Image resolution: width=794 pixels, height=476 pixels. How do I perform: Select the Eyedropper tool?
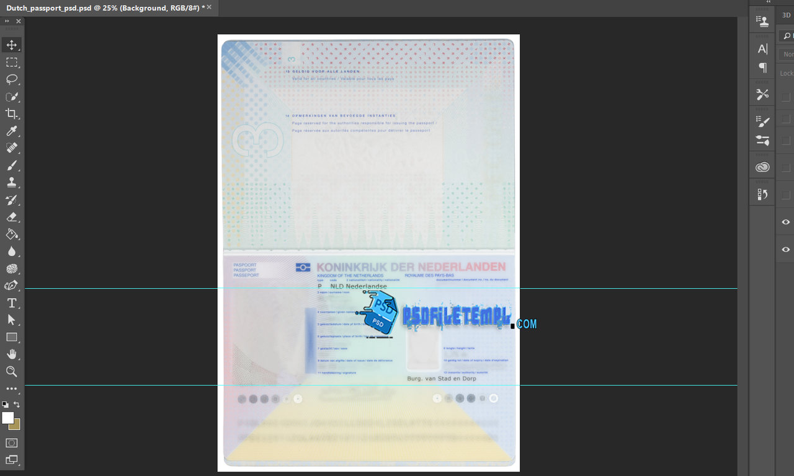(x=12, y=131)
